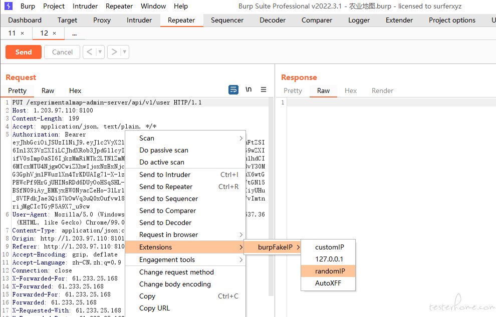Expand the Engagement tools submenu arrow

(241, 259)
